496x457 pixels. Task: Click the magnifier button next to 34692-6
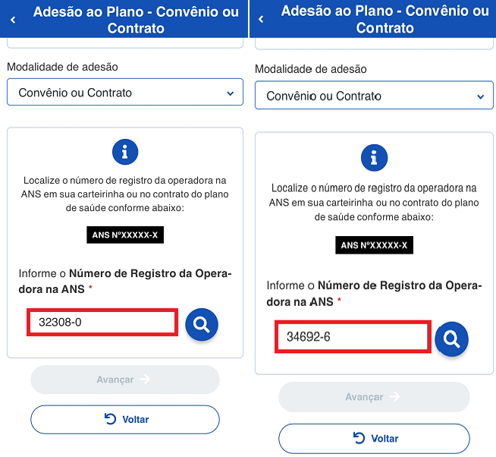pyautogui.click(x=451, y=339)
